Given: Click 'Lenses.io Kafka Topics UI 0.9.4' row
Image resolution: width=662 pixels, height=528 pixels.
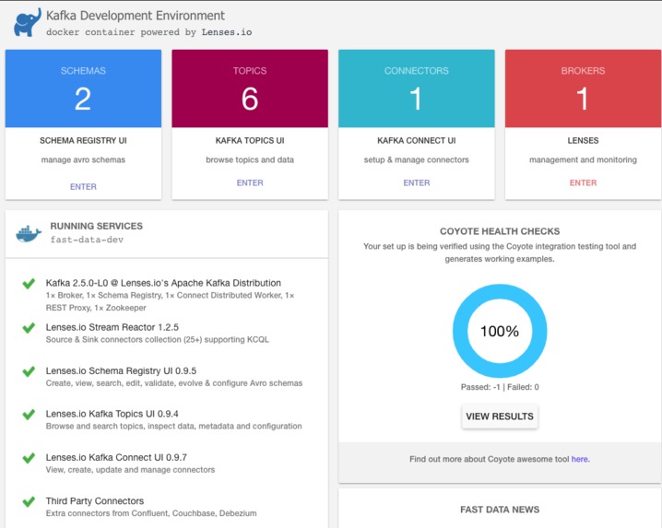Looking at the screenshot, I should pyautogui.click(x=112, y=414).
